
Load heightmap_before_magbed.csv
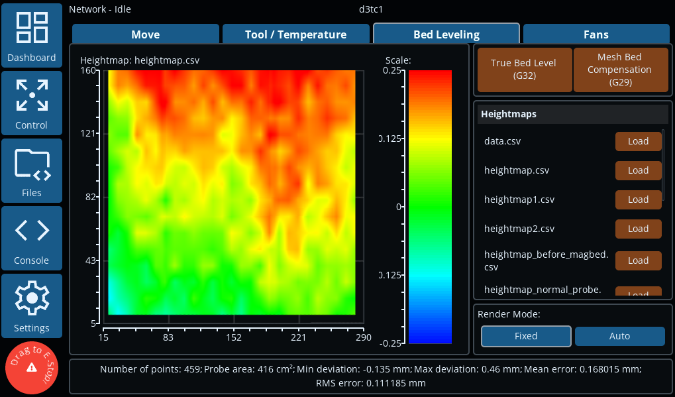coord(638,260)
